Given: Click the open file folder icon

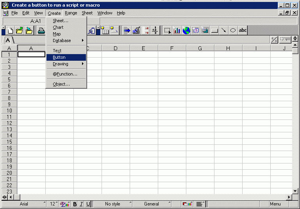Looking at the screenshot, I should pos(20,30).
